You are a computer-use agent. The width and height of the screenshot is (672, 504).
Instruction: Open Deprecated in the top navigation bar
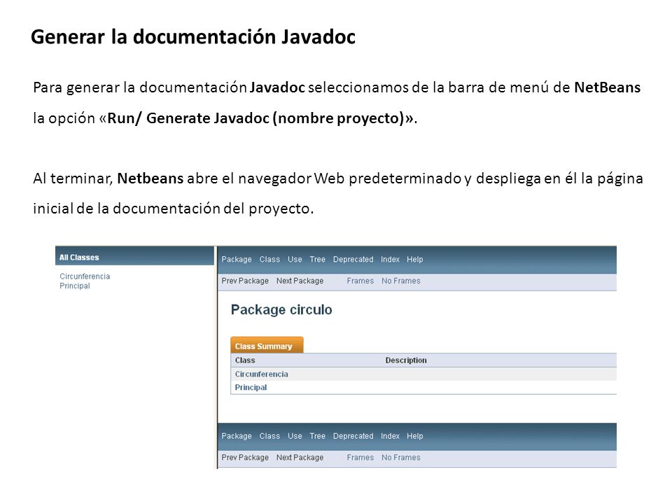tap(353, 259)
